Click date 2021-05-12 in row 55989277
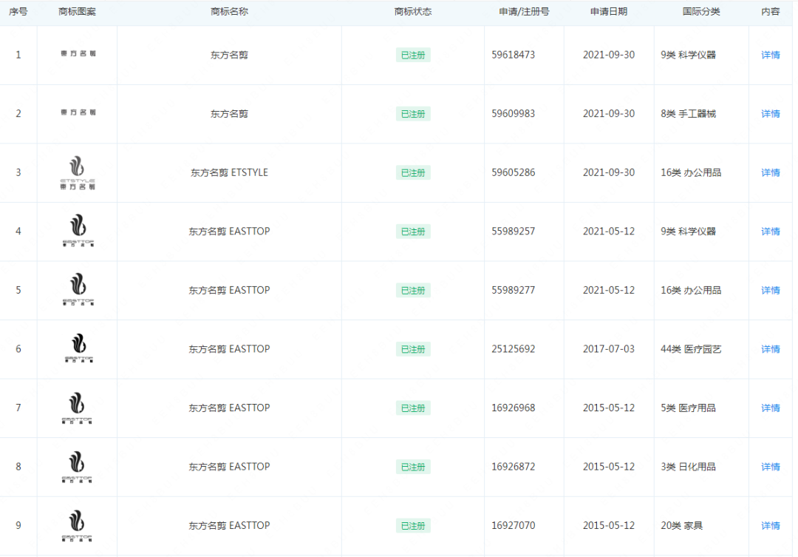The image size is (798, 557). [609, 291]
